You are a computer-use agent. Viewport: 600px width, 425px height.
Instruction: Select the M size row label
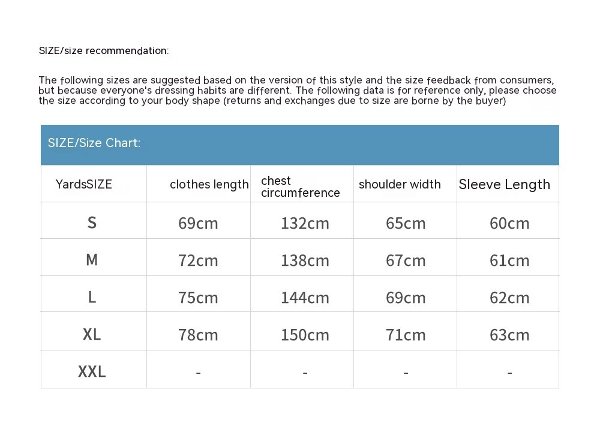coord(92,259)
